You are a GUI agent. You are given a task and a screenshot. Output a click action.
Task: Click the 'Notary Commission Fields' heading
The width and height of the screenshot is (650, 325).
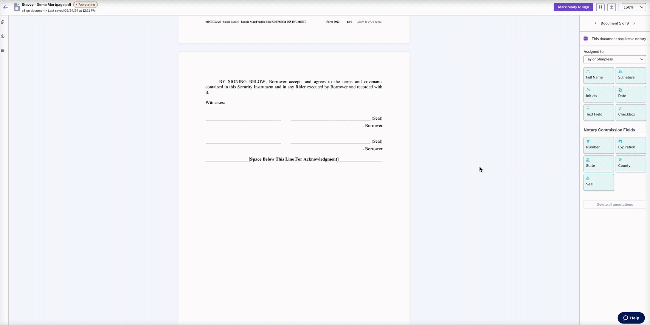point(609,130)
